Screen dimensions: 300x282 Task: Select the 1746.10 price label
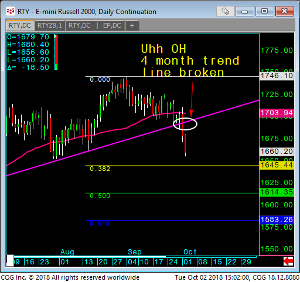[277, 76]
